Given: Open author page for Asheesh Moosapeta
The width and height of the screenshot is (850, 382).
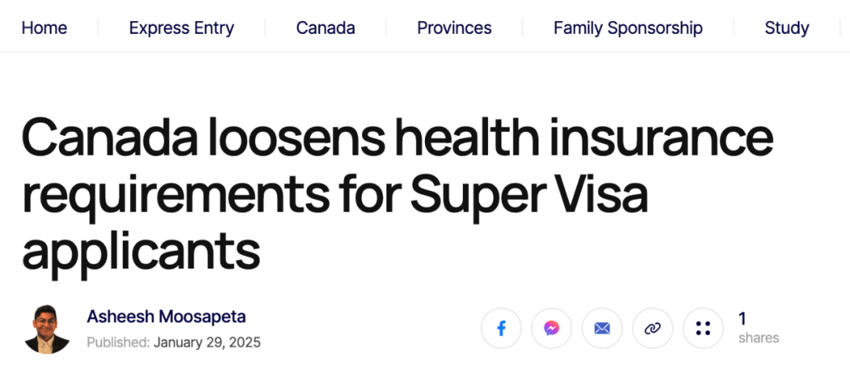Looking at the screenshot, I should [166, 317].
